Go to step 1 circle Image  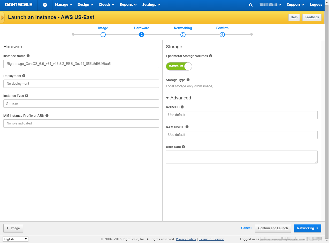click(x=103, y=35)
